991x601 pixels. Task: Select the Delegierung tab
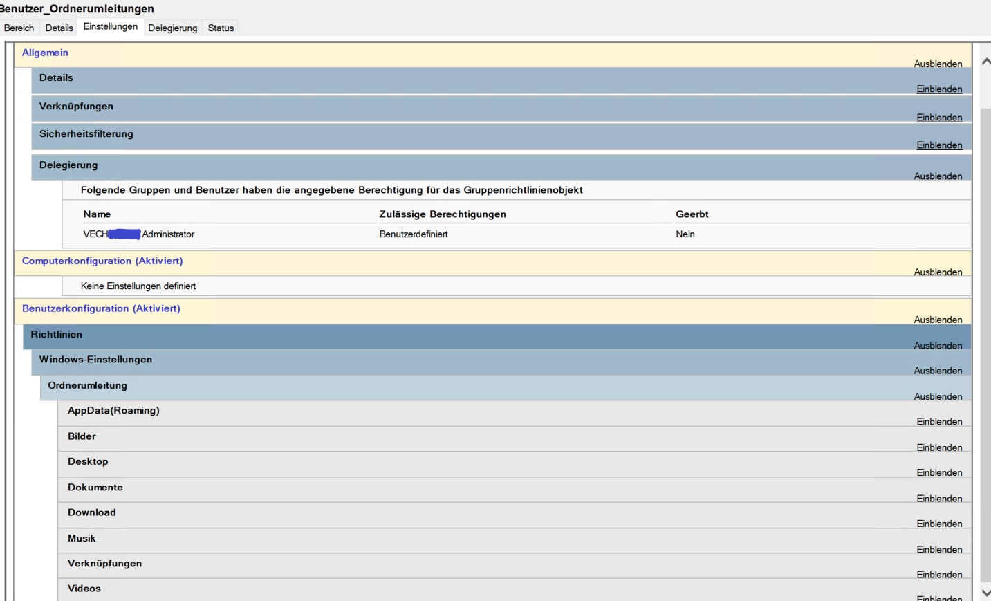pyautogui.click(x=172, y=28)
